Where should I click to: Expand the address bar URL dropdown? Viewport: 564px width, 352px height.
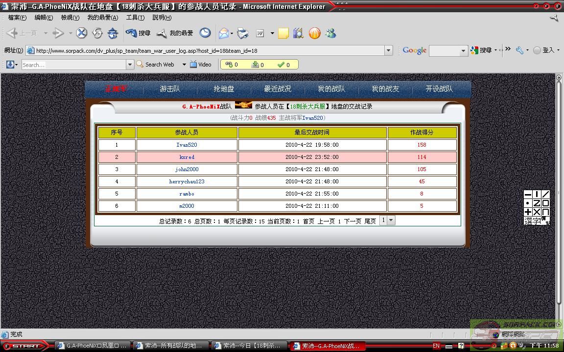[x=389, y=50]
